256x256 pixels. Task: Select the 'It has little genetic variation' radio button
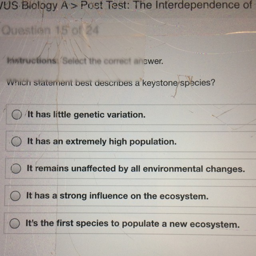16,115
